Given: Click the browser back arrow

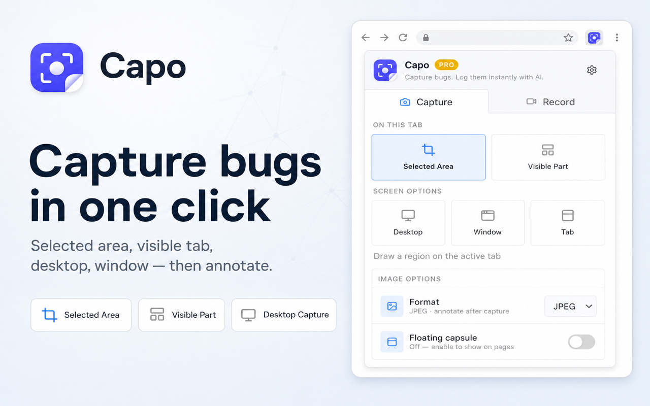Looking at the screenshot, I should [x=365, y=38].
